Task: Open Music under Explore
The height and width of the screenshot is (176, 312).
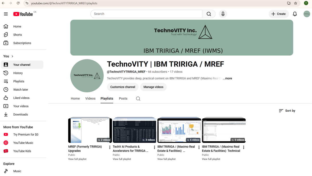Action: [22, 171]
